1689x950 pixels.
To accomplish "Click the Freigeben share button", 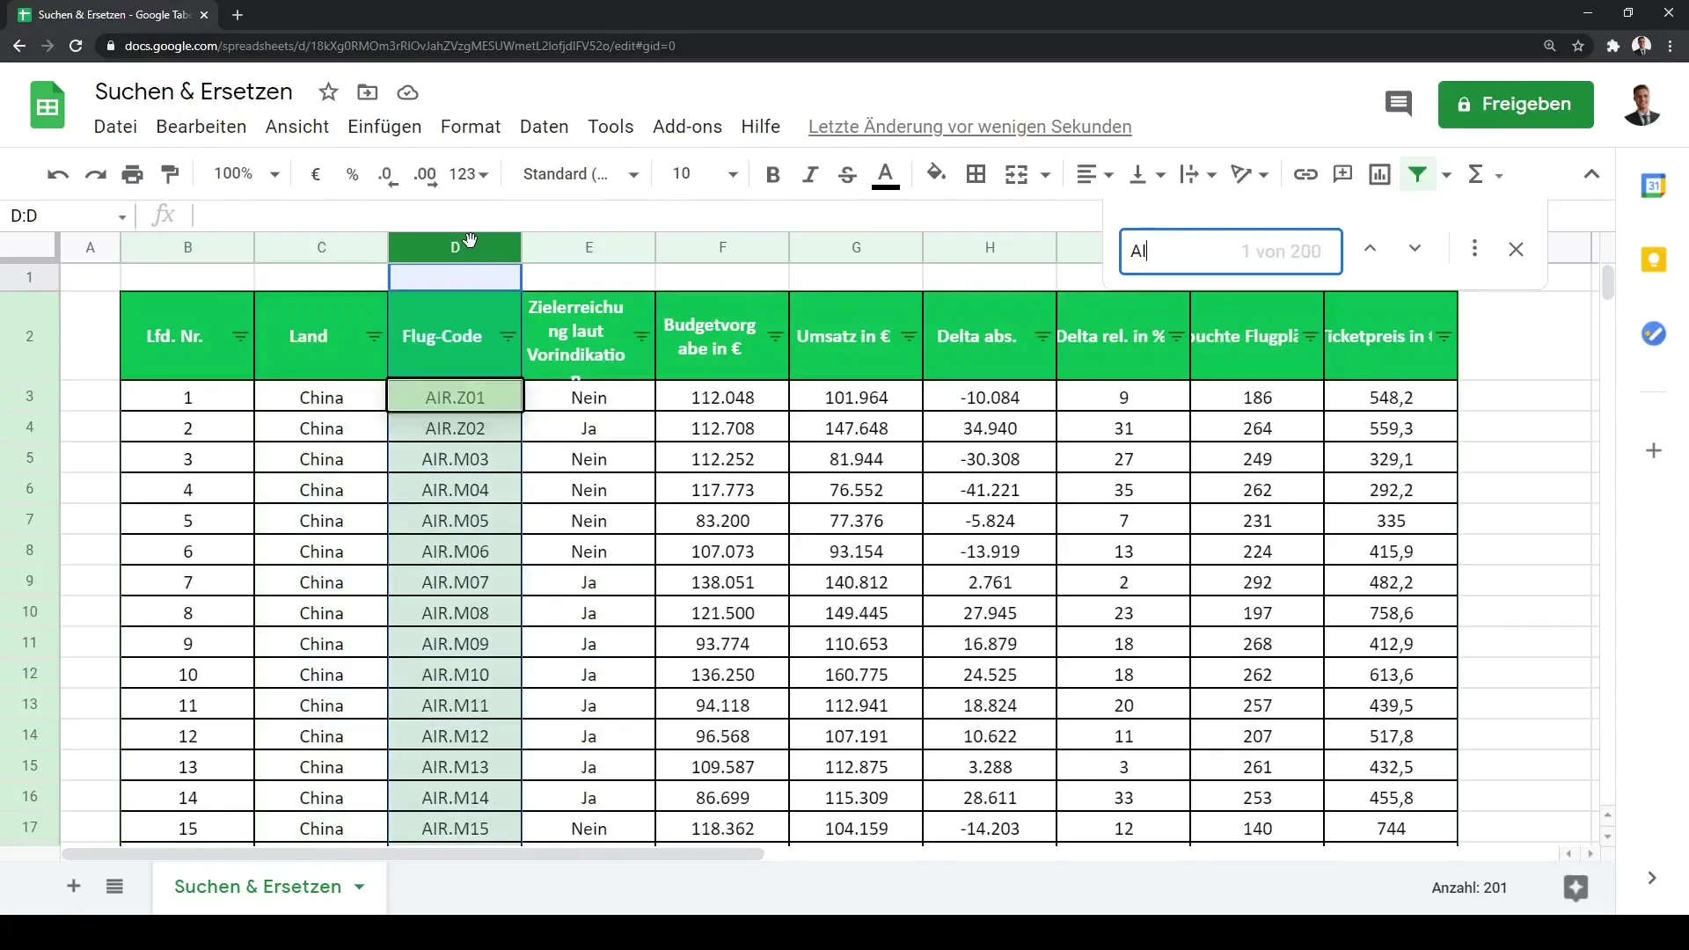I will click(x=1516, y=105).
